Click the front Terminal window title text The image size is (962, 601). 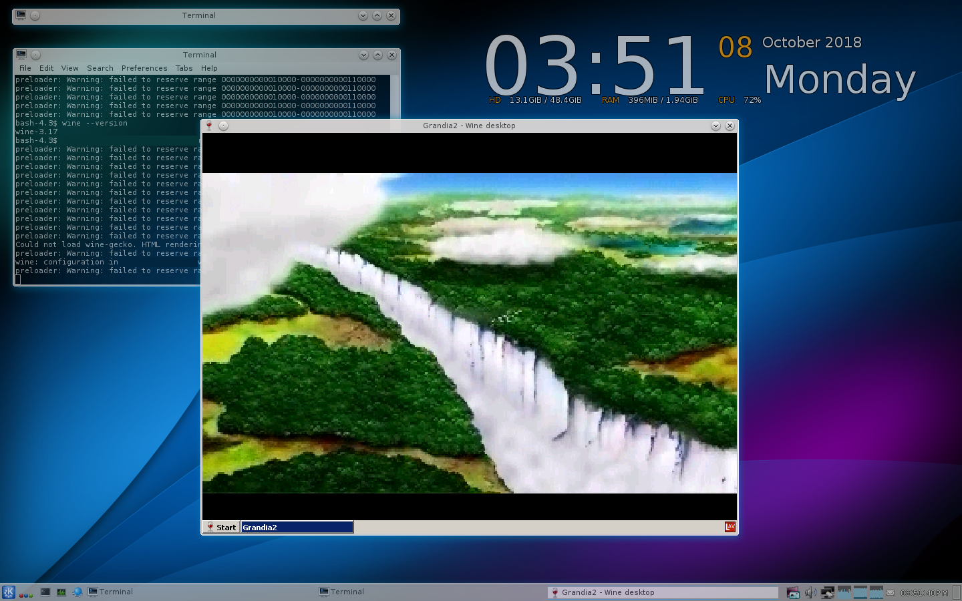click(x=200, y=55)
